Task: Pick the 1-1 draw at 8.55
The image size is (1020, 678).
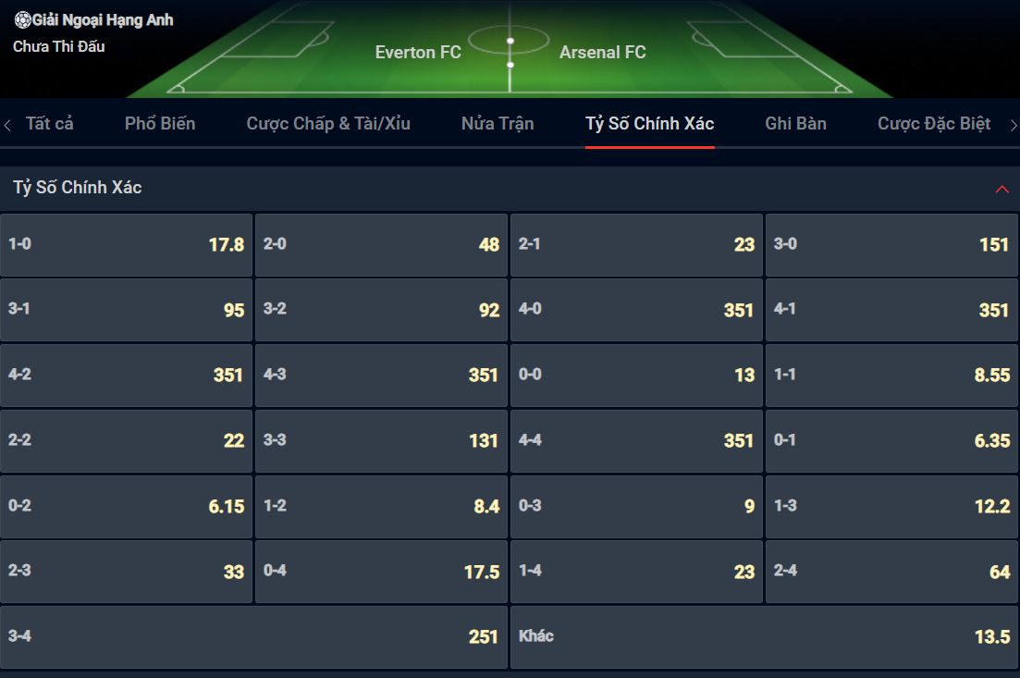Action: click(891, 376)
